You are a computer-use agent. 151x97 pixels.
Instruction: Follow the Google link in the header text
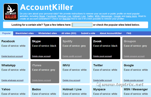pos(117,16)
